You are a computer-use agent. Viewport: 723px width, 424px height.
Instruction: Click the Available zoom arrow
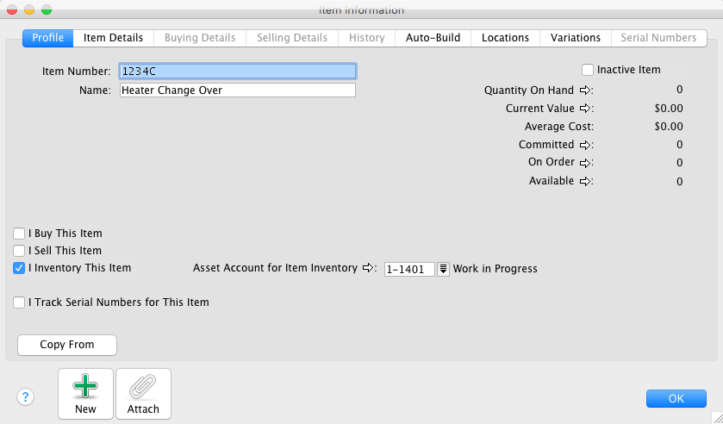pos(583,181)
